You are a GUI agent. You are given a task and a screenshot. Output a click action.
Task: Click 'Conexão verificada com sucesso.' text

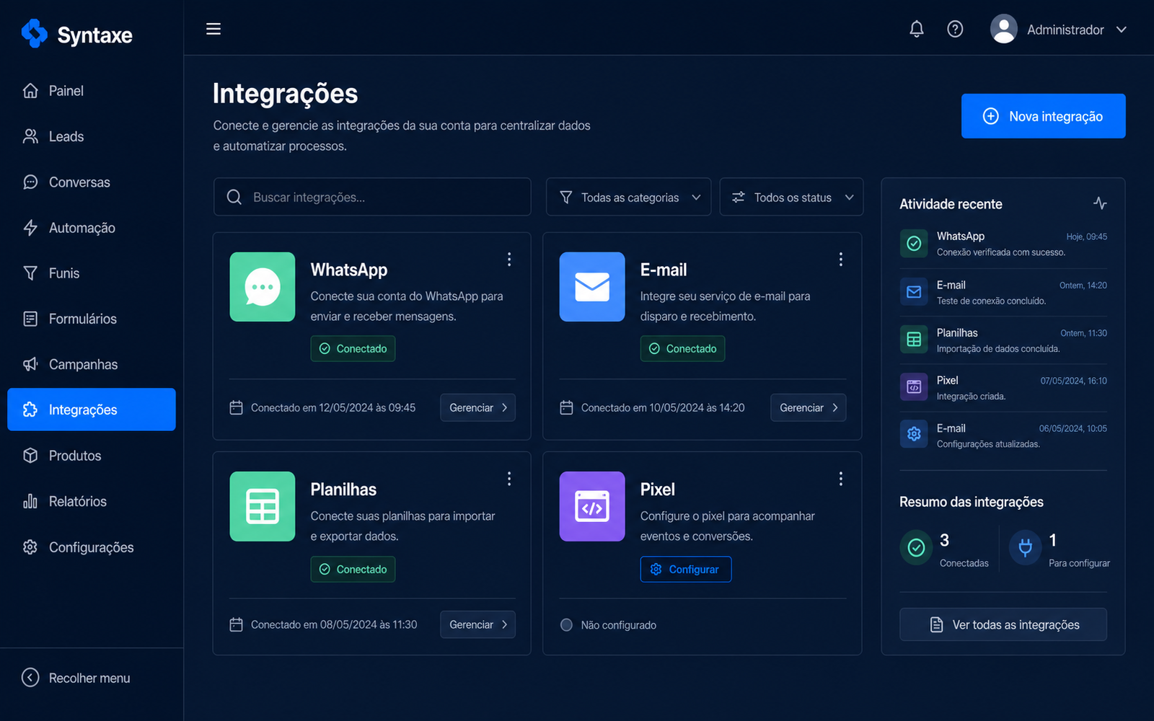[1001, 252]
